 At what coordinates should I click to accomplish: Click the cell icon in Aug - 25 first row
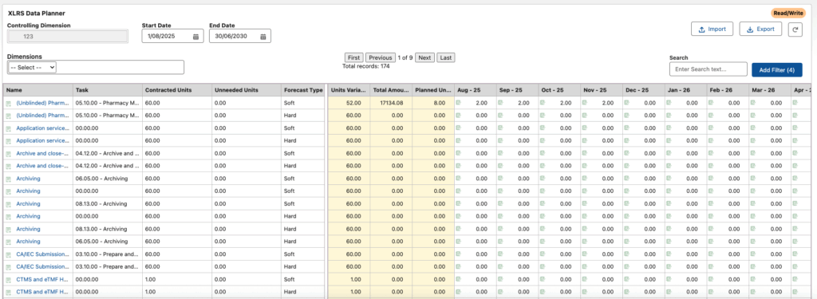click(459, 103)
